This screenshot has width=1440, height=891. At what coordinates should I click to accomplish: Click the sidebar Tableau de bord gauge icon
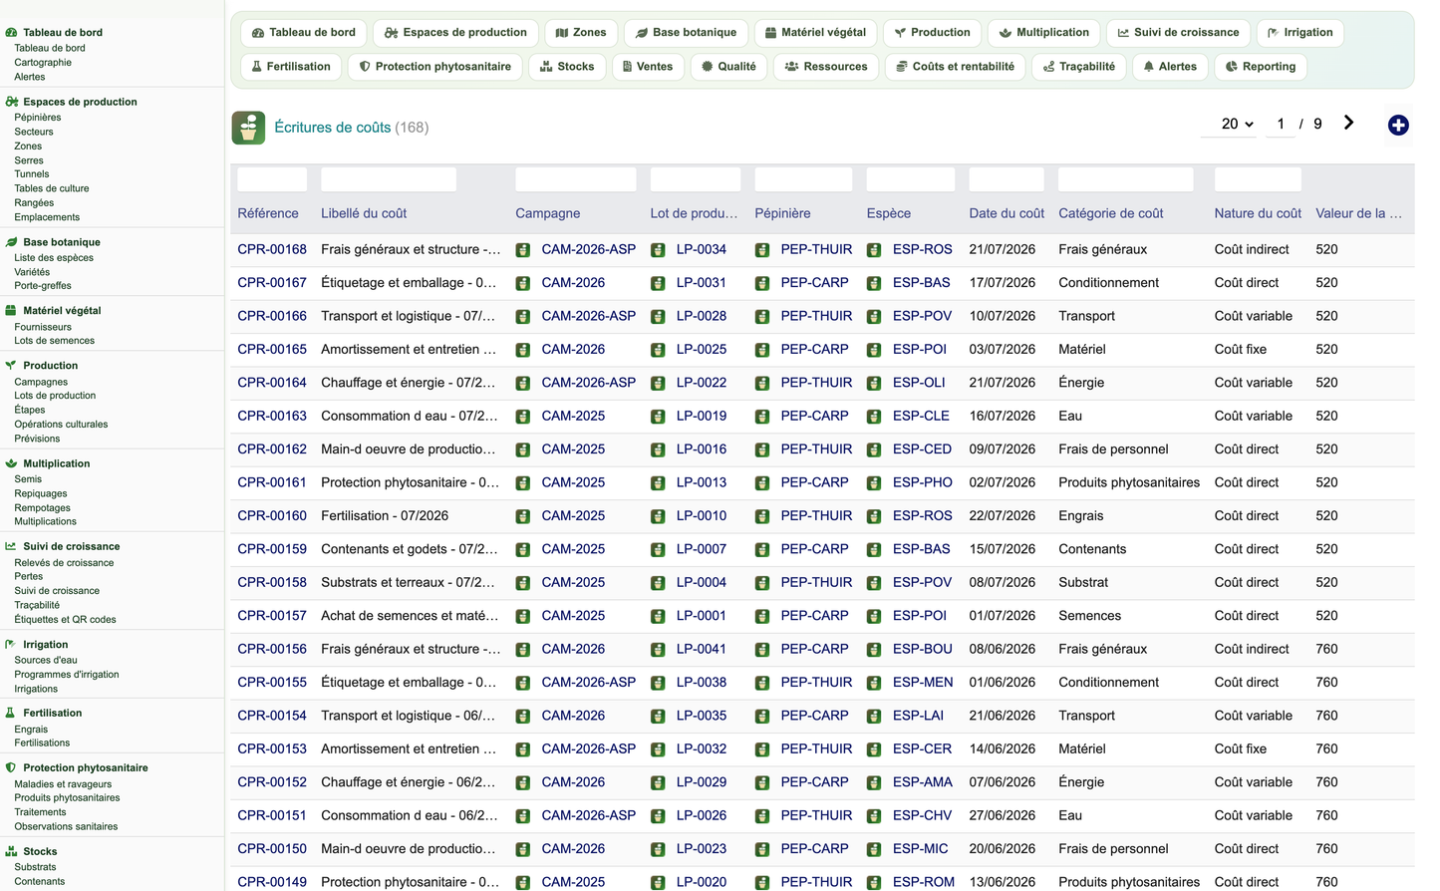[x=11, y=32]
